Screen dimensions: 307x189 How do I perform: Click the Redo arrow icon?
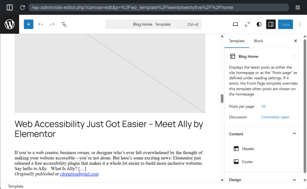click(x=52, y=24)
